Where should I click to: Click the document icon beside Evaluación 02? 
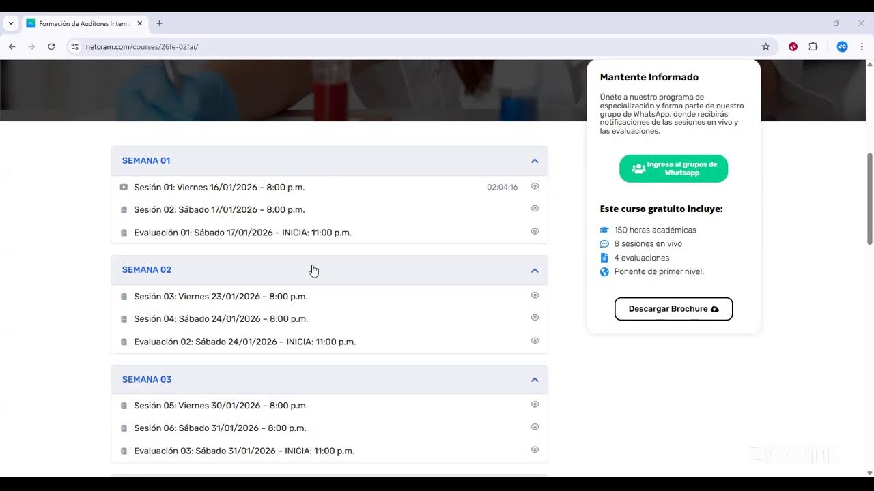124,342
